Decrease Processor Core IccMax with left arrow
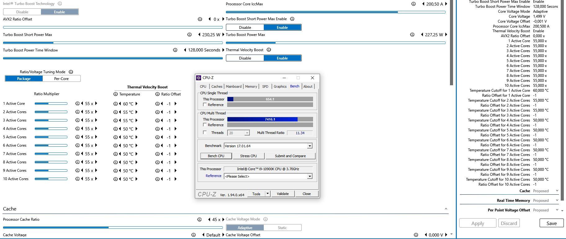 point(423,4)
